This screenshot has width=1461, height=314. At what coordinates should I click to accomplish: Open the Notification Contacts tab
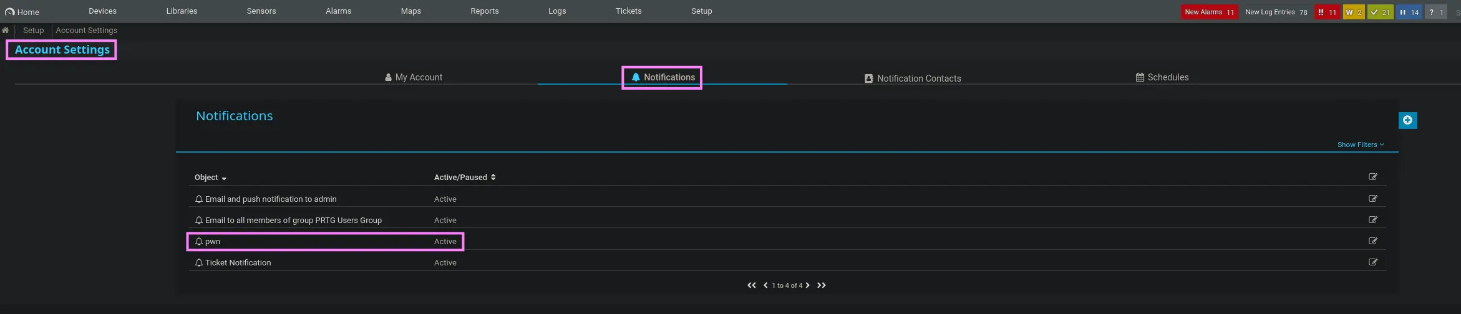pos(913,78)
